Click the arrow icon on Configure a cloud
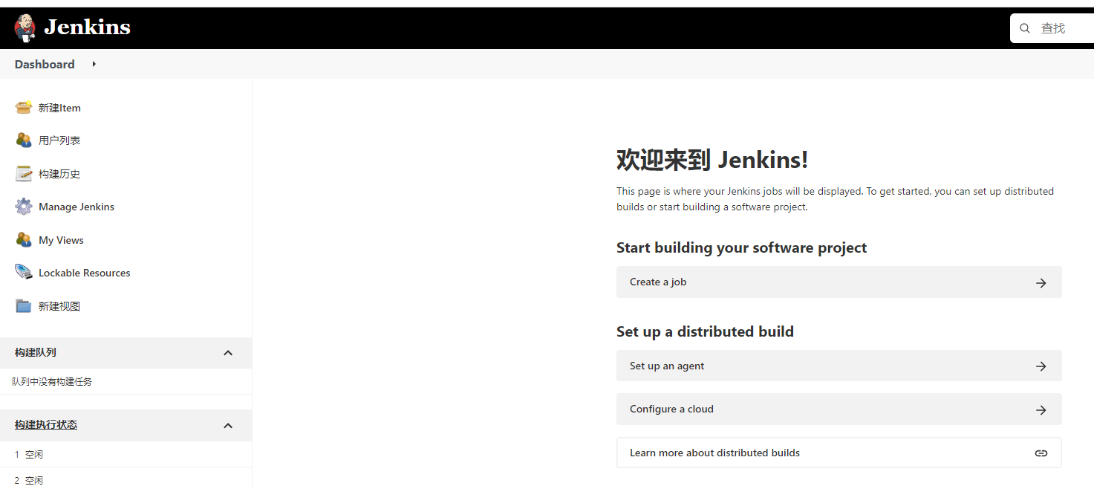Viewport: 1094px width, 489px height. (1041, 409)
